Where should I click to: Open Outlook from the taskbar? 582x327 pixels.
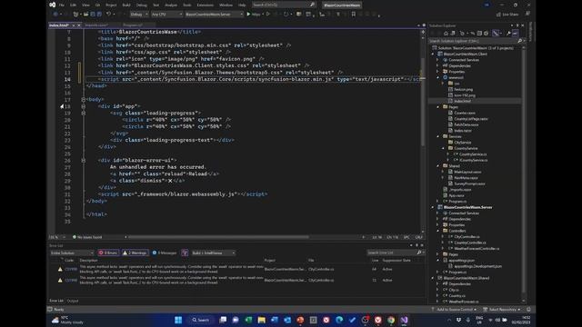pyautogui.click(x=287, y=320)
